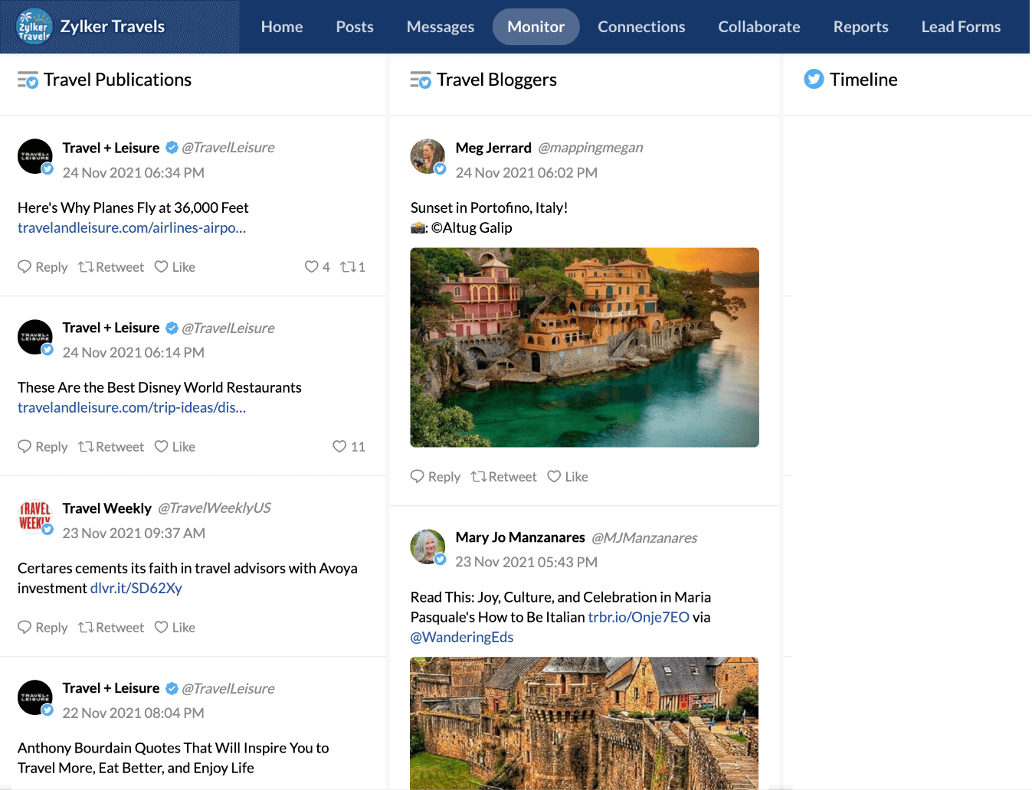Click the Mary Jo Manzanares author name
Screen dimensions: 1032x790
[x=520, y=537]
